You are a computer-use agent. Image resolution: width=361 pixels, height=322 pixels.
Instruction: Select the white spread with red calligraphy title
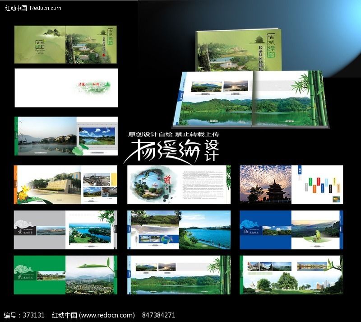pos(66,88)
